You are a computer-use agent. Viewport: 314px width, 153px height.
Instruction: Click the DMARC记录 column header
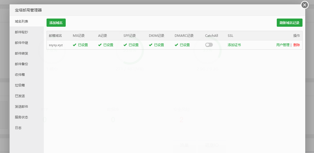184,36
